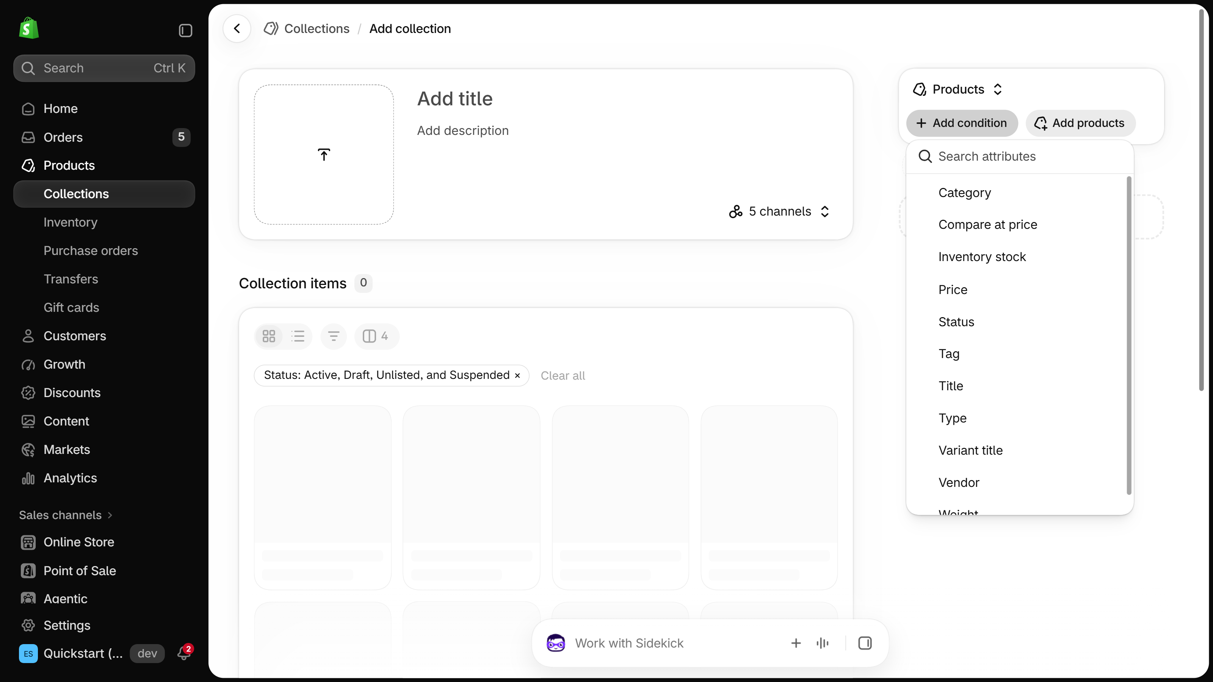Open the Online Store channel

click(104, 542)
